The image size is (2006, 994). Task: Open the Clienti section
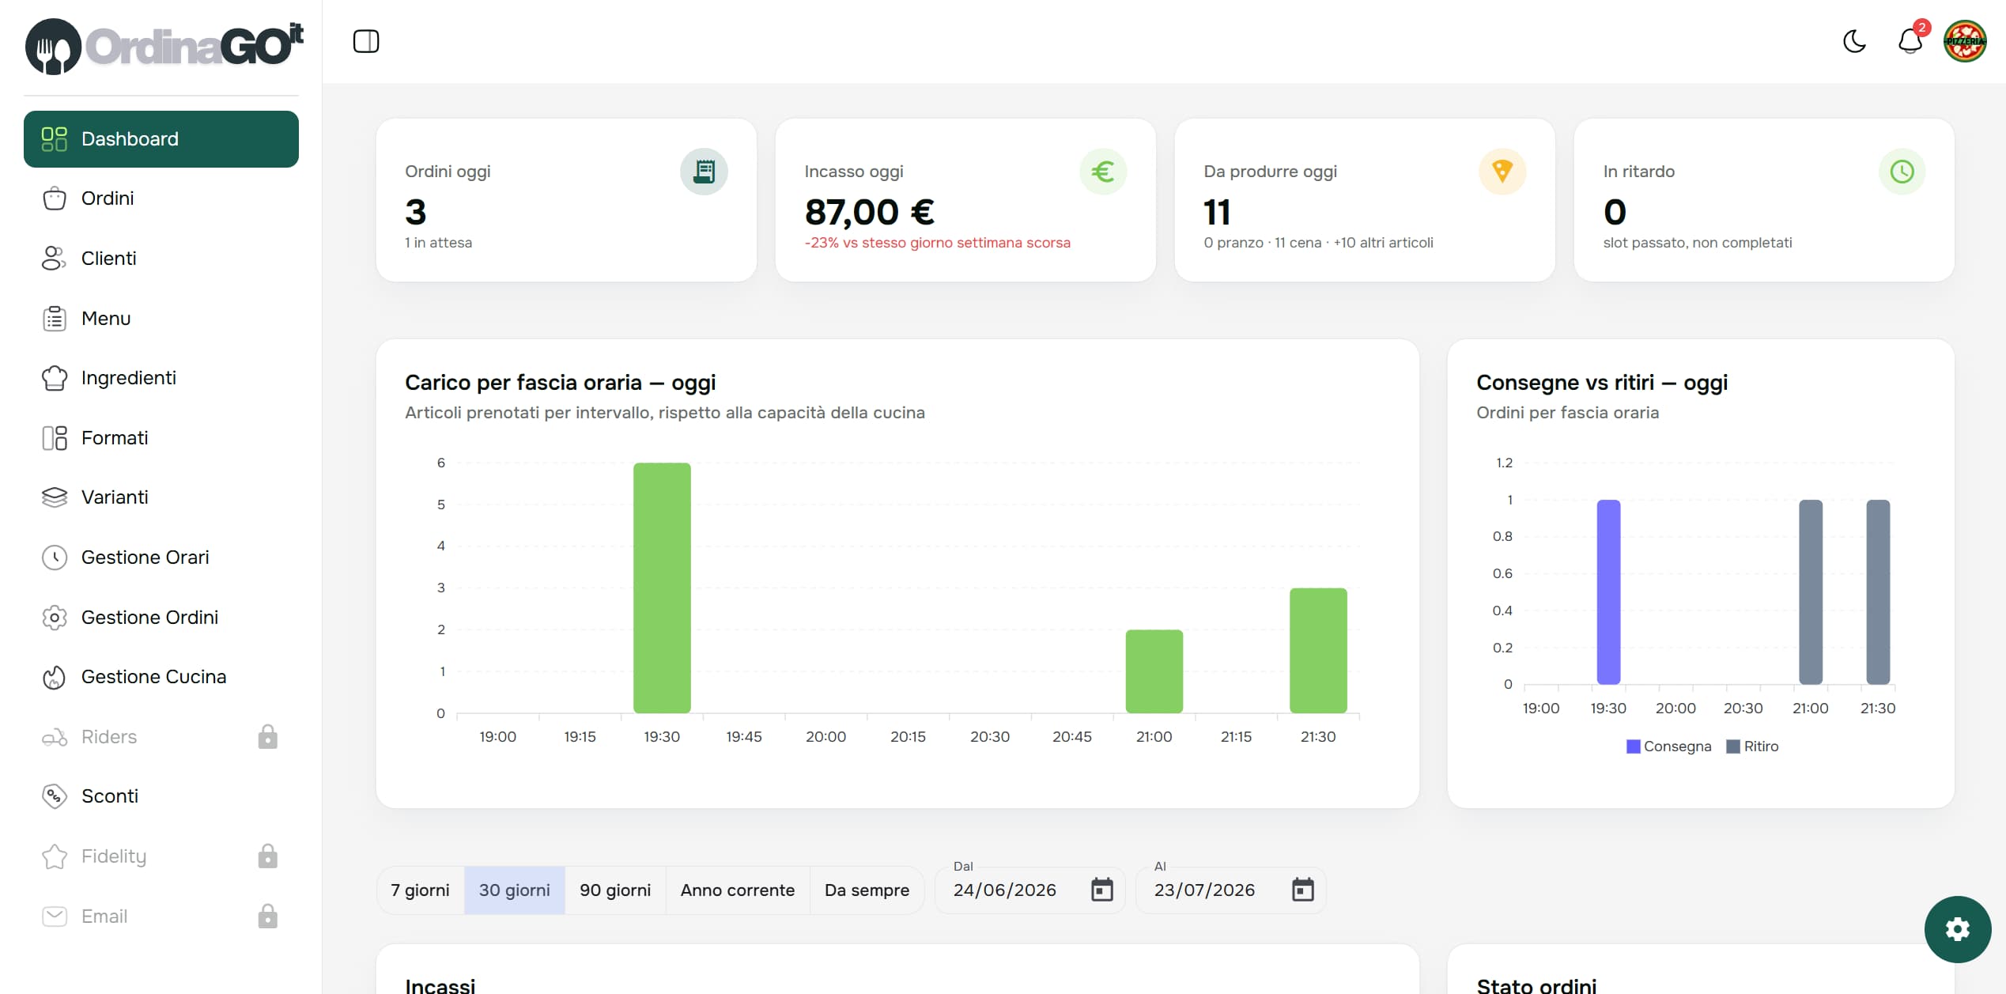[x=161, y=259]
